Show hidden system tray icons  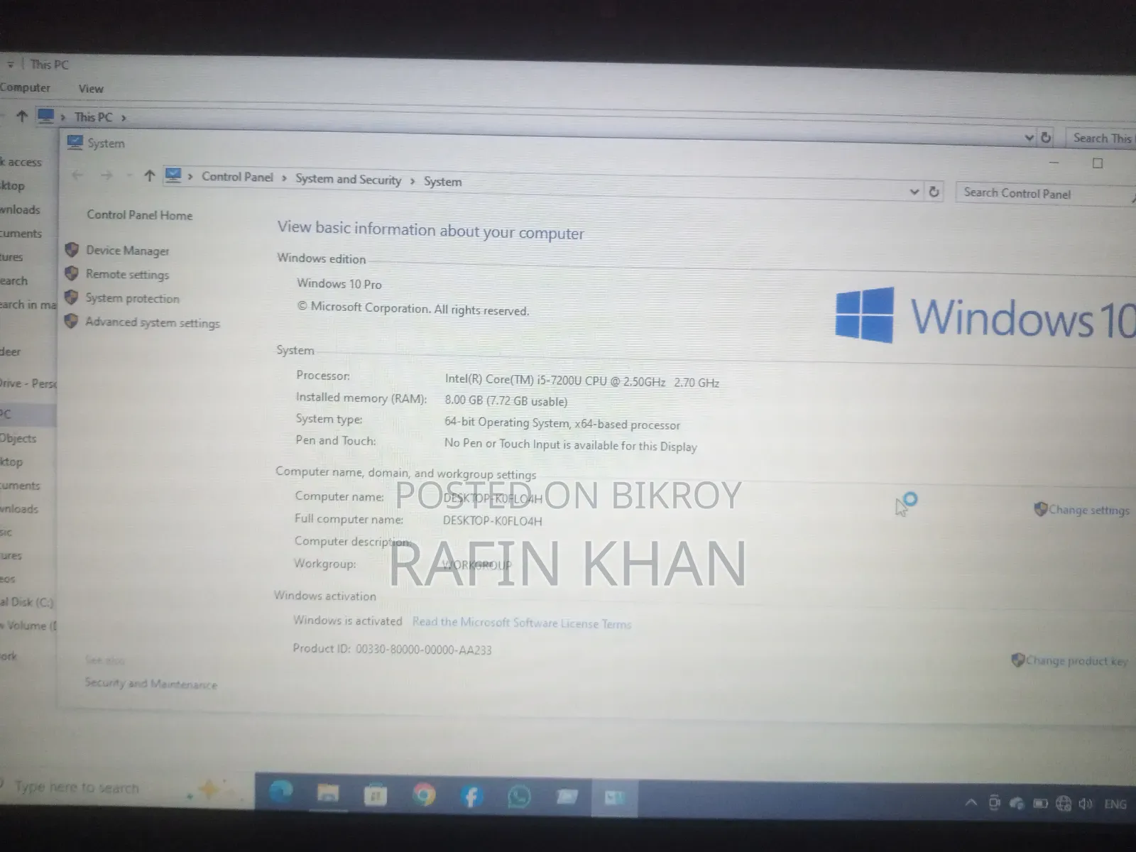click(971, 803)
